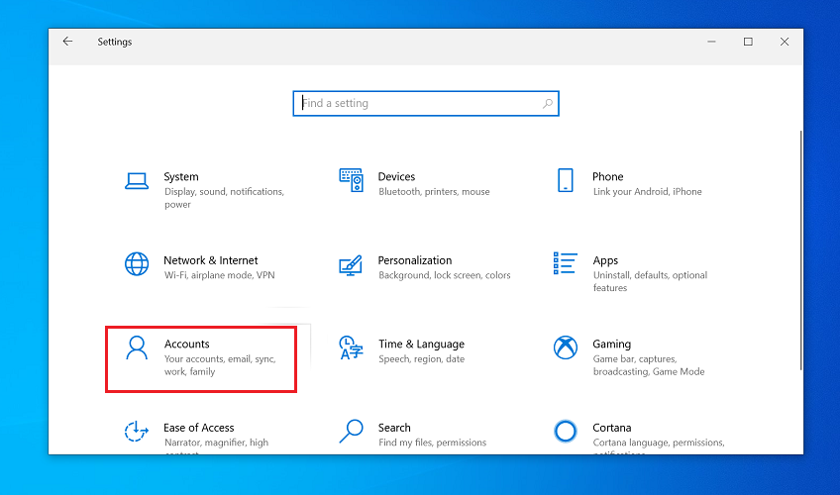Viewport: 840px width, 495px height.
Task: Open Apps settings by its title
Action: (x=605, y=260)
